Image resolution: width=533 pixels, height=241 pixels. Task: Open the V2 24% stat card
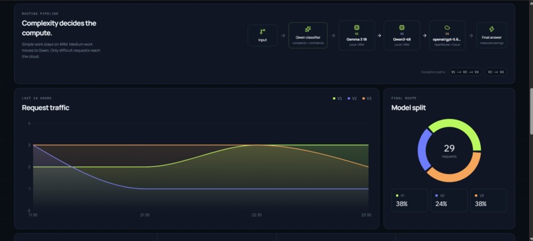(x=449, y=200)
